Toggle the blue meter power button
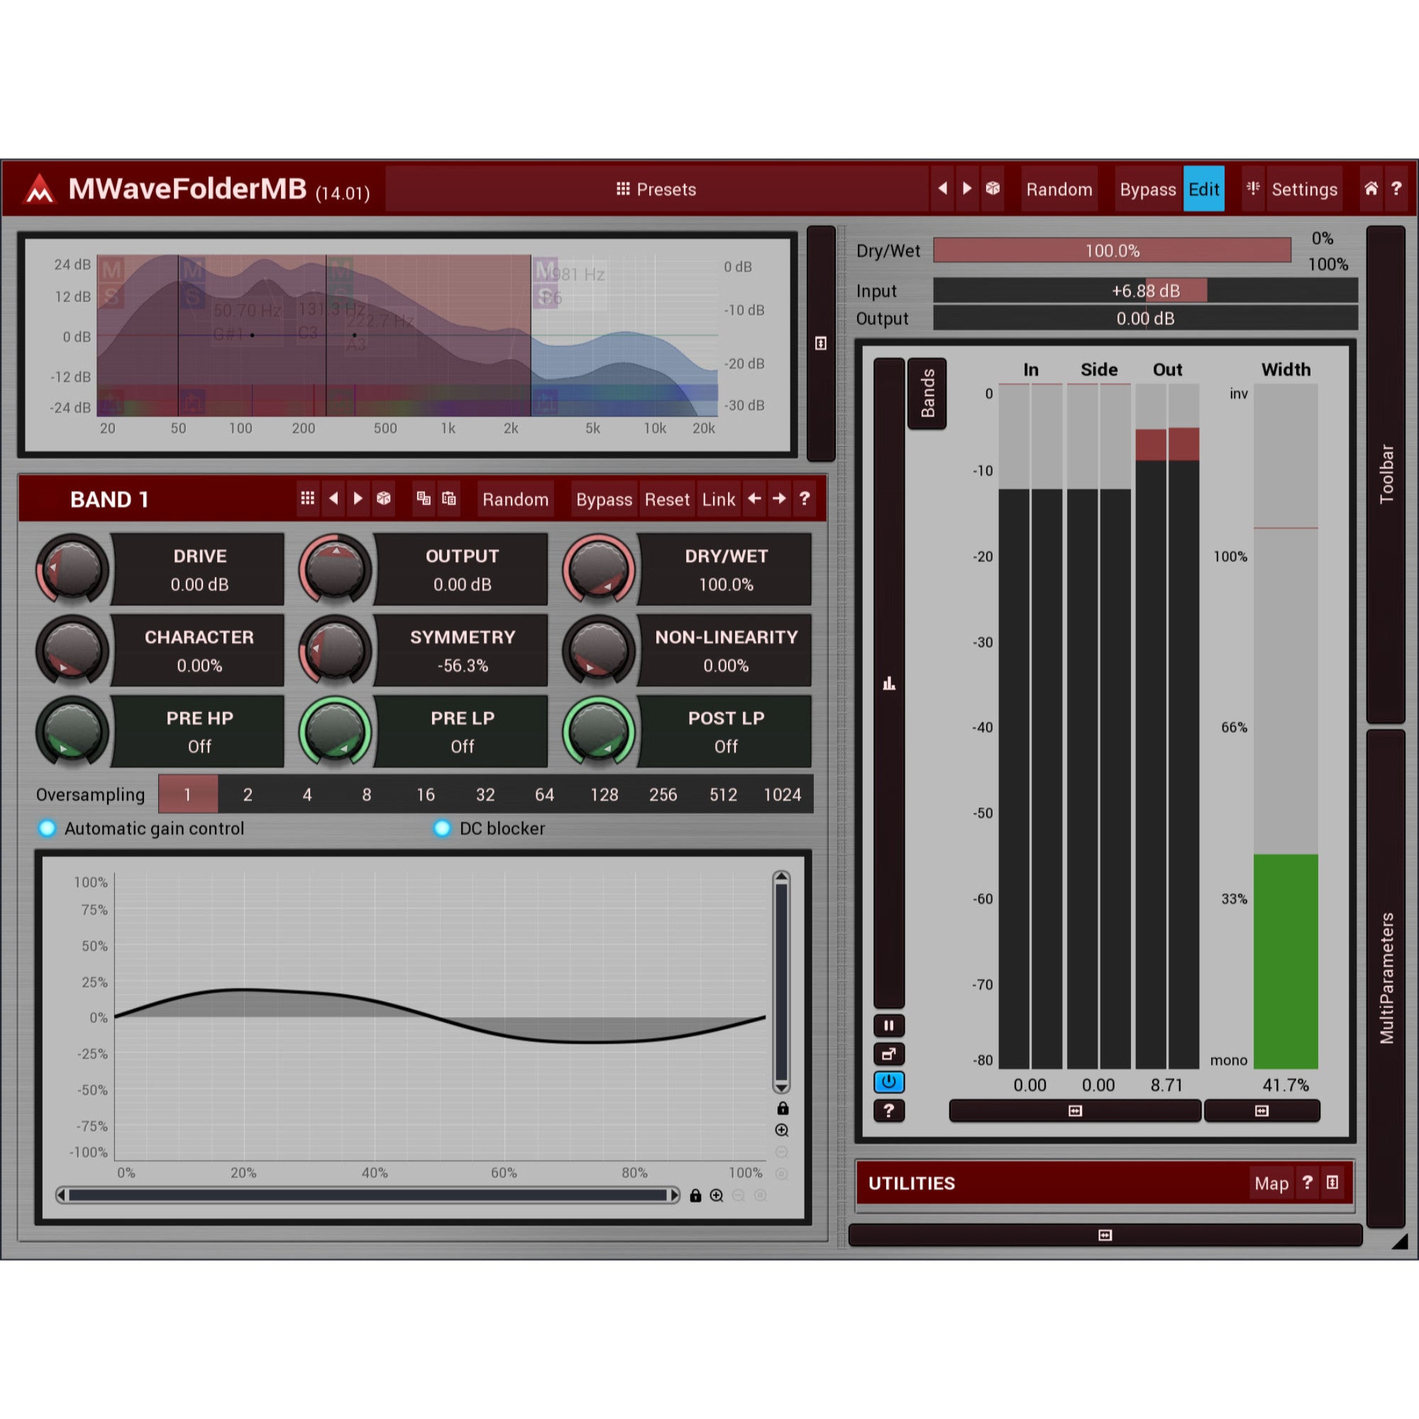This screenshot has height=1419, width=1419. (889, 1082)
